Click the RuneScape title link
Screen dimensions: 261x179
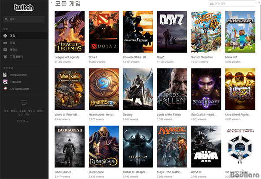(96, 172)
